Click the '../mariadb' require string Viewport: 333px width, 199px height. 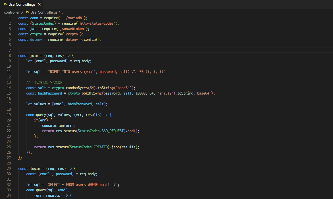coord(72,18)
